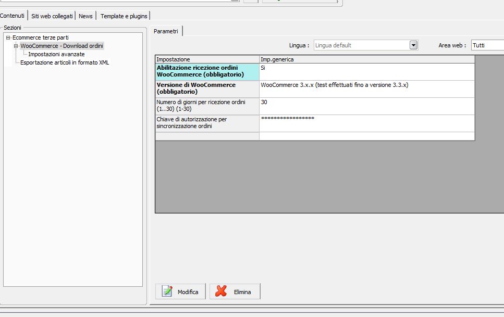Click the Elimina button

click(235, 291)
